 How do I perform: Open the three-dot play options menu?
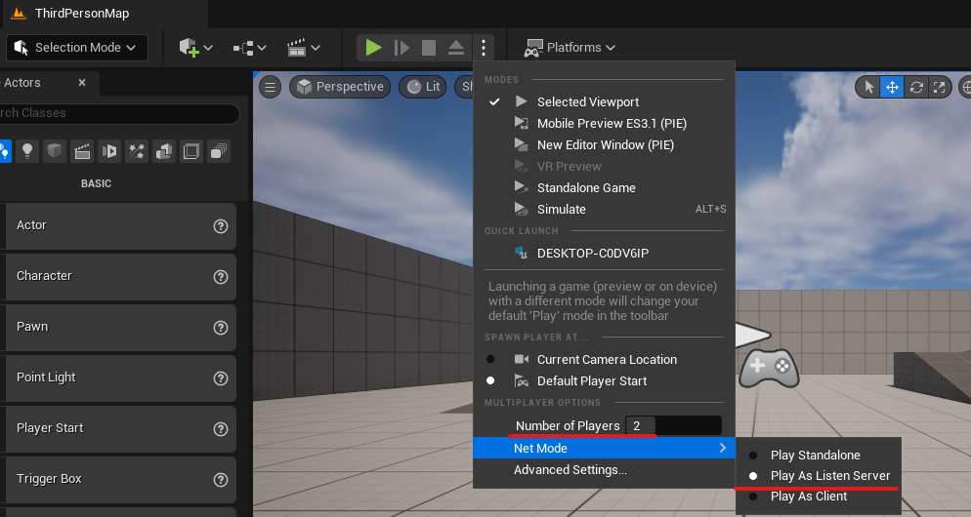click(x=483, y=48)
